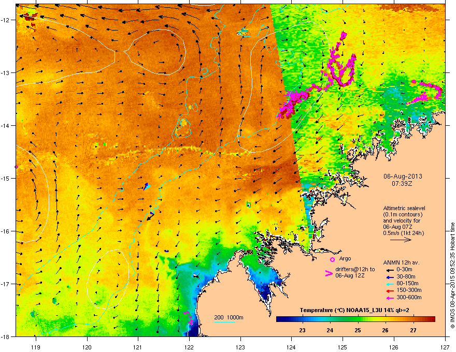456x352 pixels.
Task: Click the green section of colorbar near 25
Action: pos(355,319)
